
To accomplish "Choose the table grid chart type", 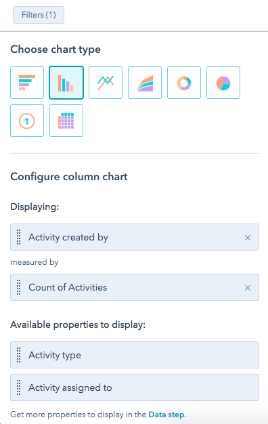I will coord(66,121).
